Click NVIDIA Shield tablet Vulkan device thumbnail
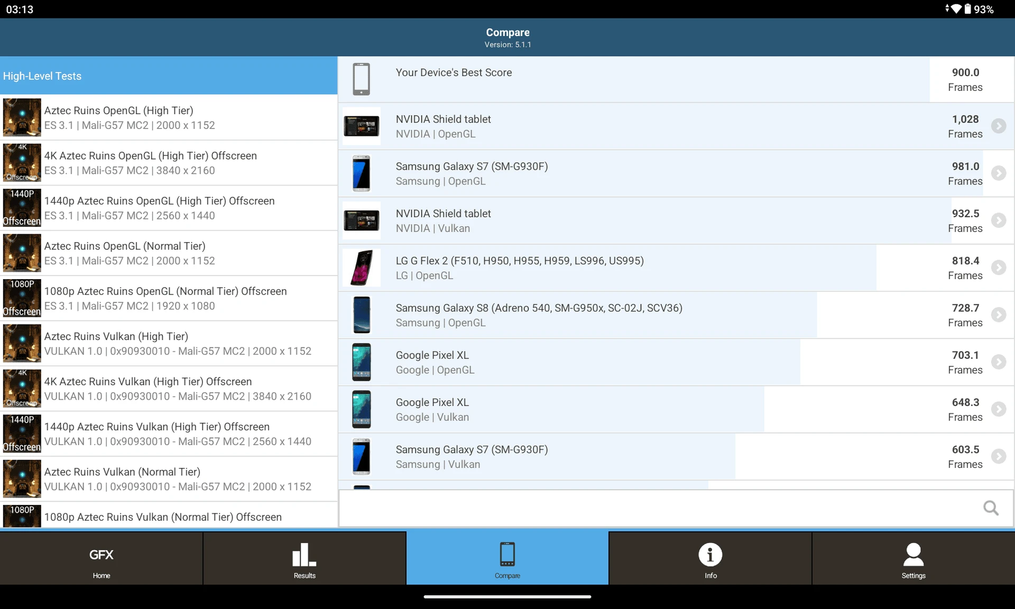 point(362,220)
